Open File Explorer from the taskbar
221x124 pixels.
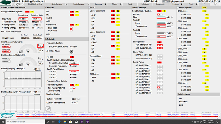point(65,121)
